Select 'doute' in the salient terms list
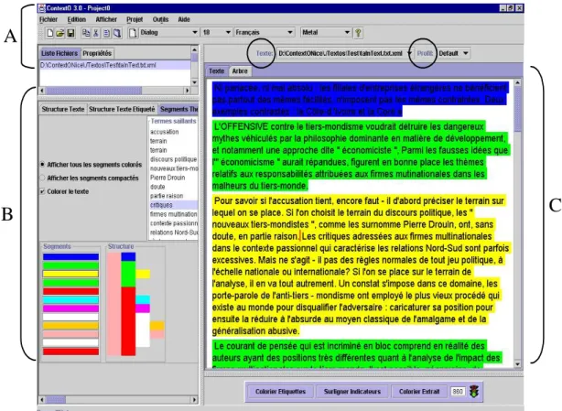Screen dimensions: 562x411 [x=157, y=187]
